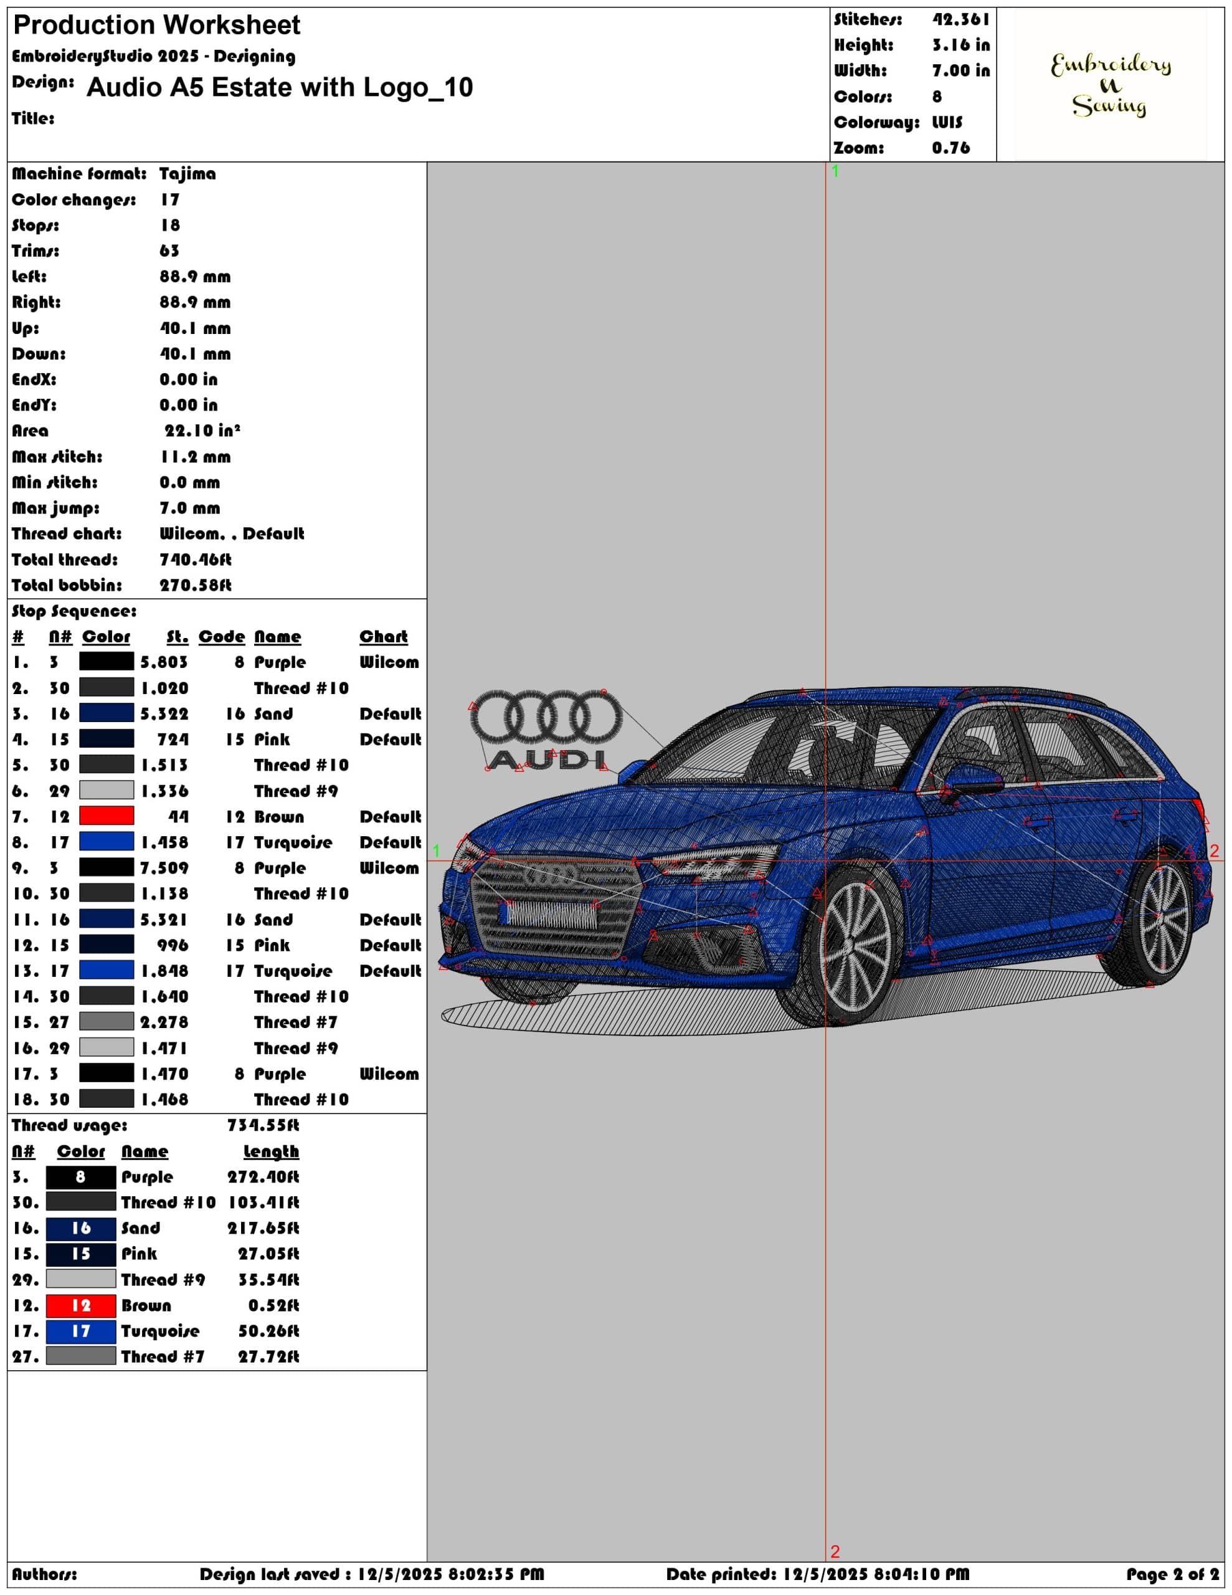Click the 'Page 2 of 2' indicator
This screenshot has height=1595, width=1232.
point(1173,1574)
